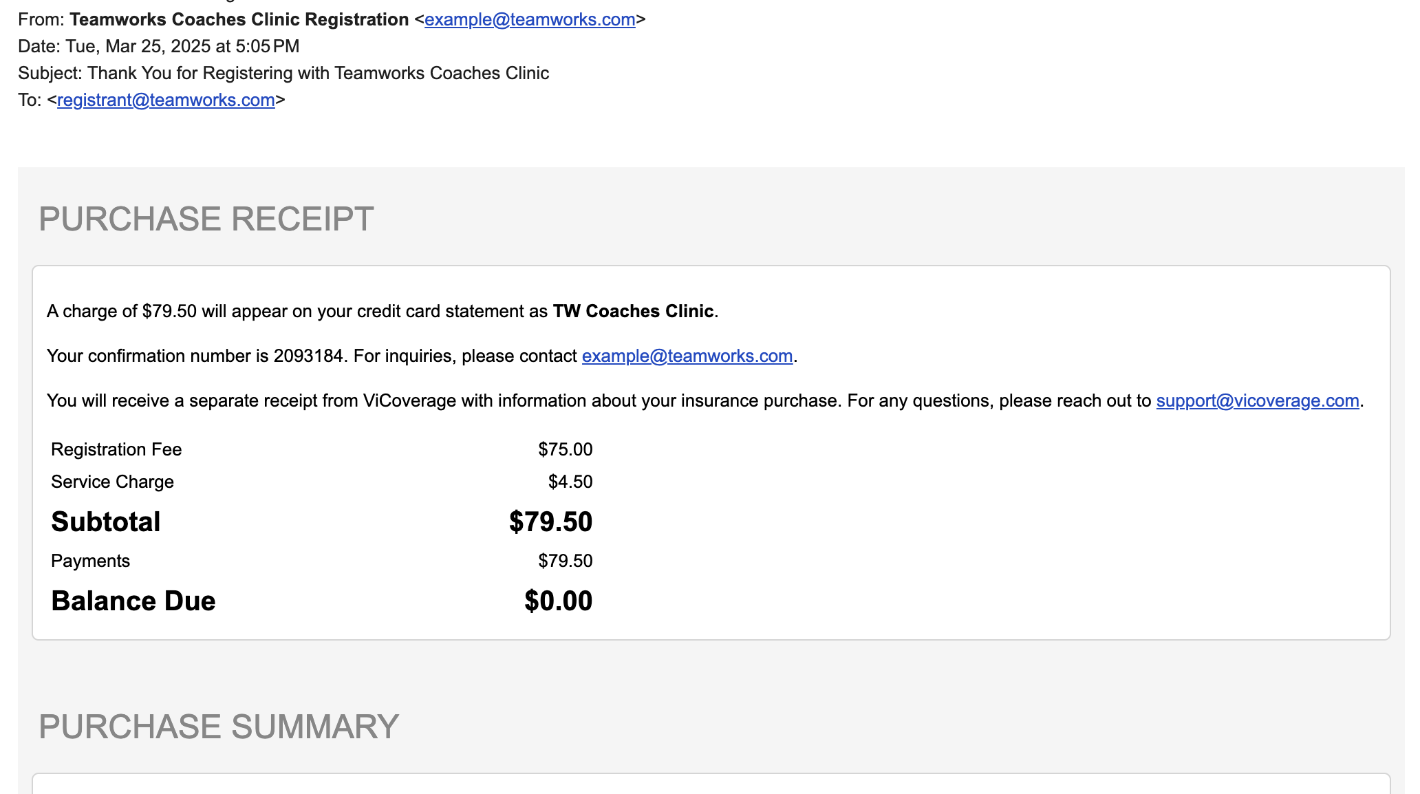Click the confirmation number 2093184
This screenshot has width=1420, height=794.
308,356
